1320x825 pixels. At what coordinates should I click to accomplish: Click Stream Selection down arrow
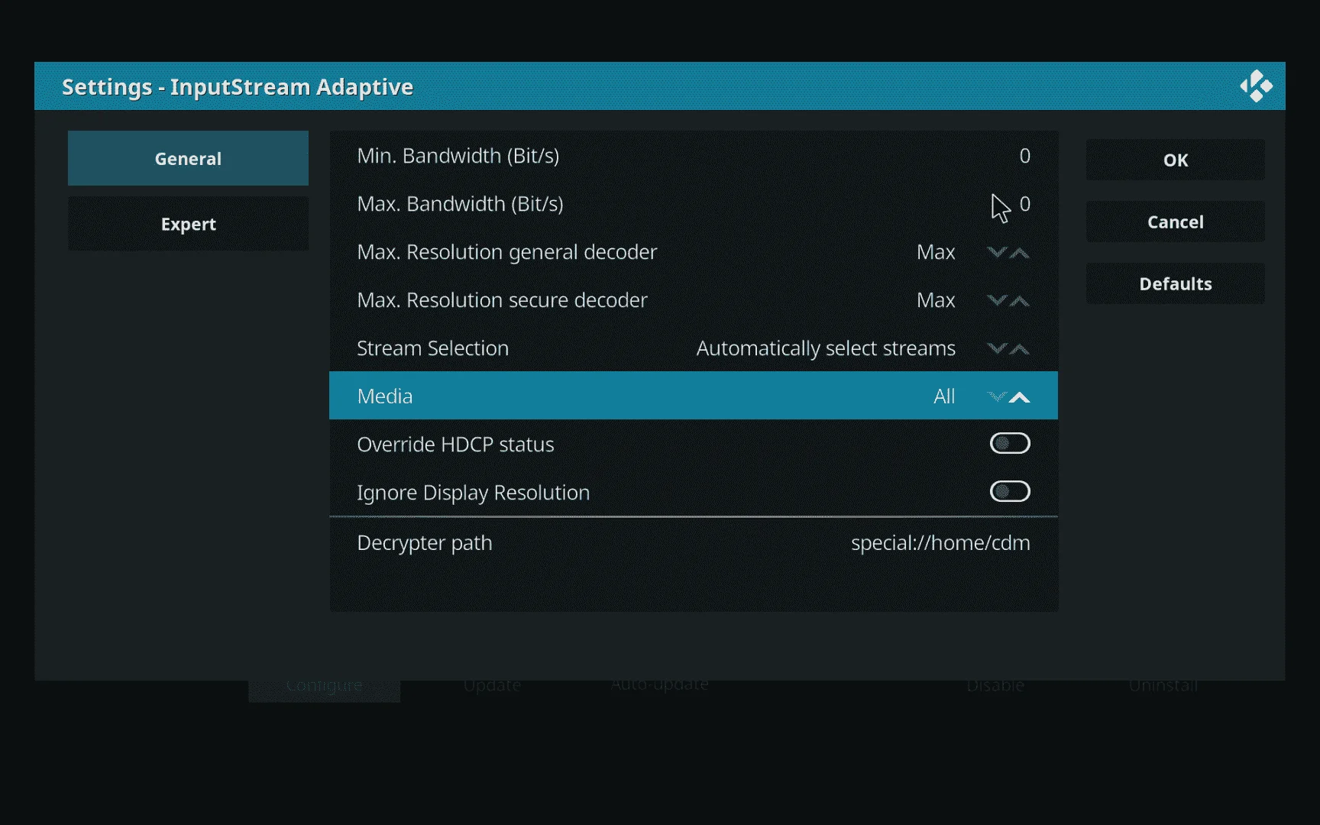(997, 348)
